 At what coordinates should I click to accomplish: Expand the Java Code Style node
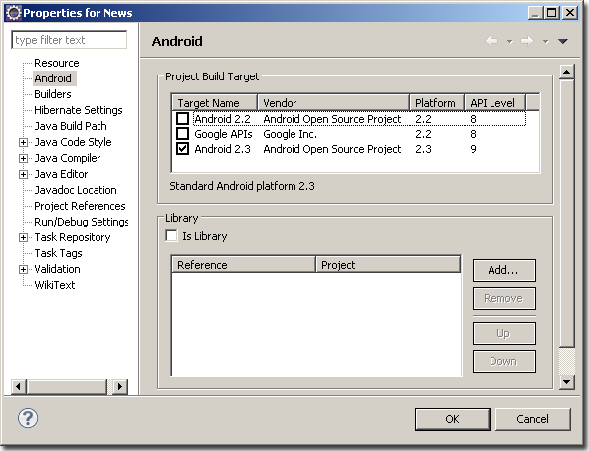tap(23, 143)
